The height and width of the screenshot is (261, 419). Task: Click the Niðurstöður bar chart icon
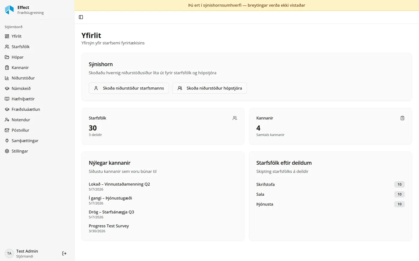(x=7, y=78)
